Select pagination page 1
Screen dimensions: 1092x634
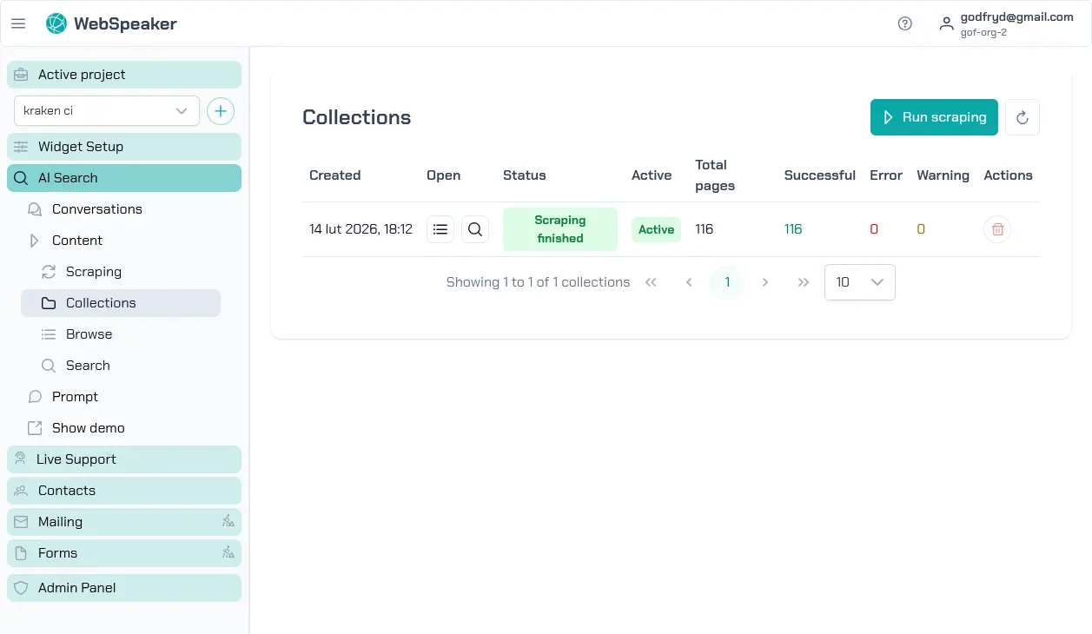(727, 281)
